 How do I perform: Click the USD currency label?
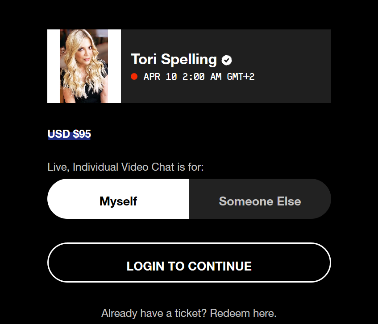pyautogui.click(x=58, y=134)
